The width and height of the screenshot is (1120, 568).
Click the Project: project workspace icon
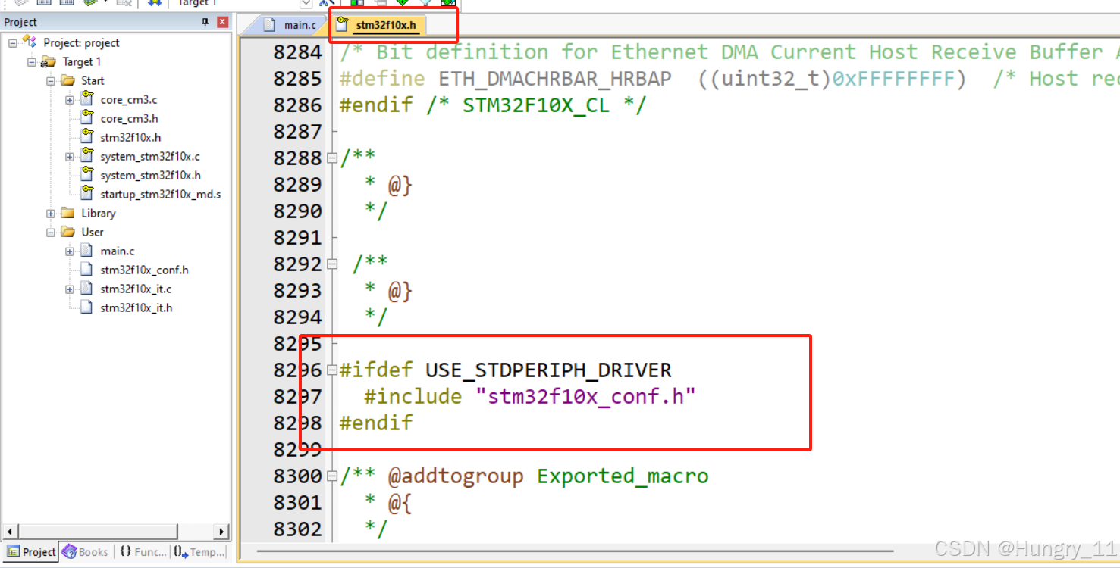point(30,42)
